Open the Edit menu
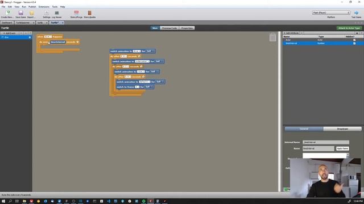Image resolution: width=364 pixels, height=204 pixels. 10,7
